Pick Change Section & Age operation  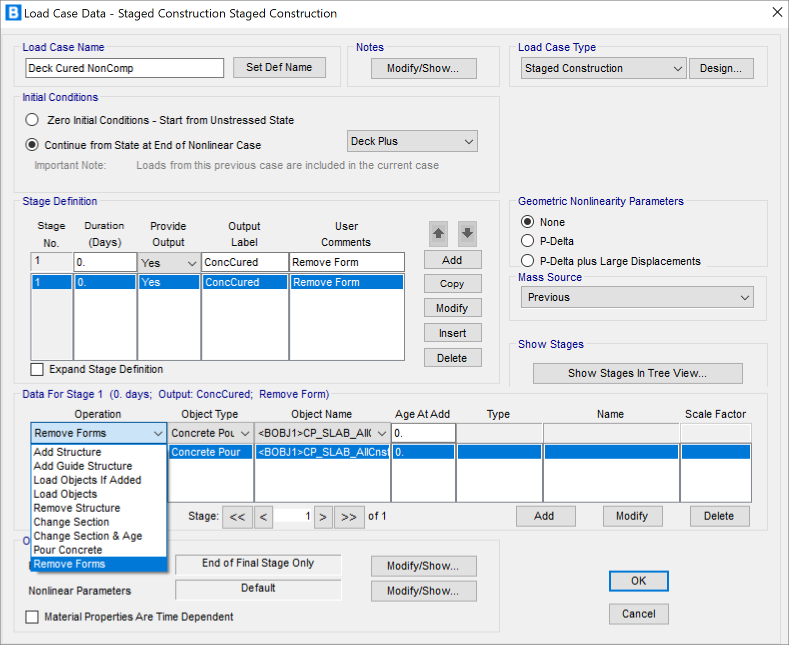(x=88, y=536)
